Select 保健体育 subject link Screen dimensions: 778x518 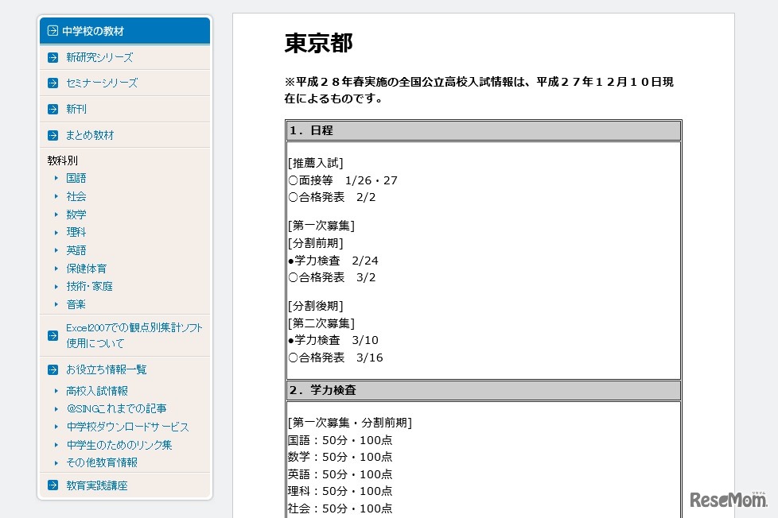[87, 269]
